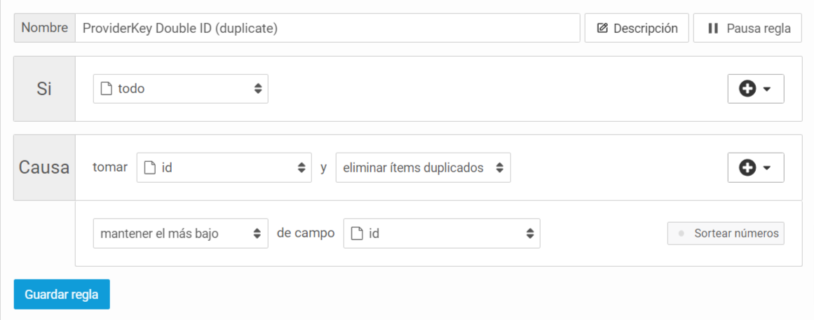Viewport: 814px width, 320px height.
Task: Pause the rule with Pausa regla
Action: tap(747, 28)
